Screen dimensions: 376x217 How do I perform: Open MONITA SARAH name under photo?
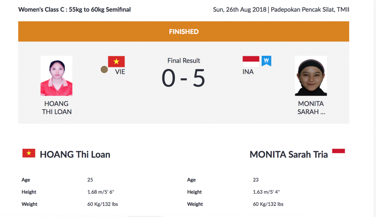pyautogui.click(x=311, y=107)
